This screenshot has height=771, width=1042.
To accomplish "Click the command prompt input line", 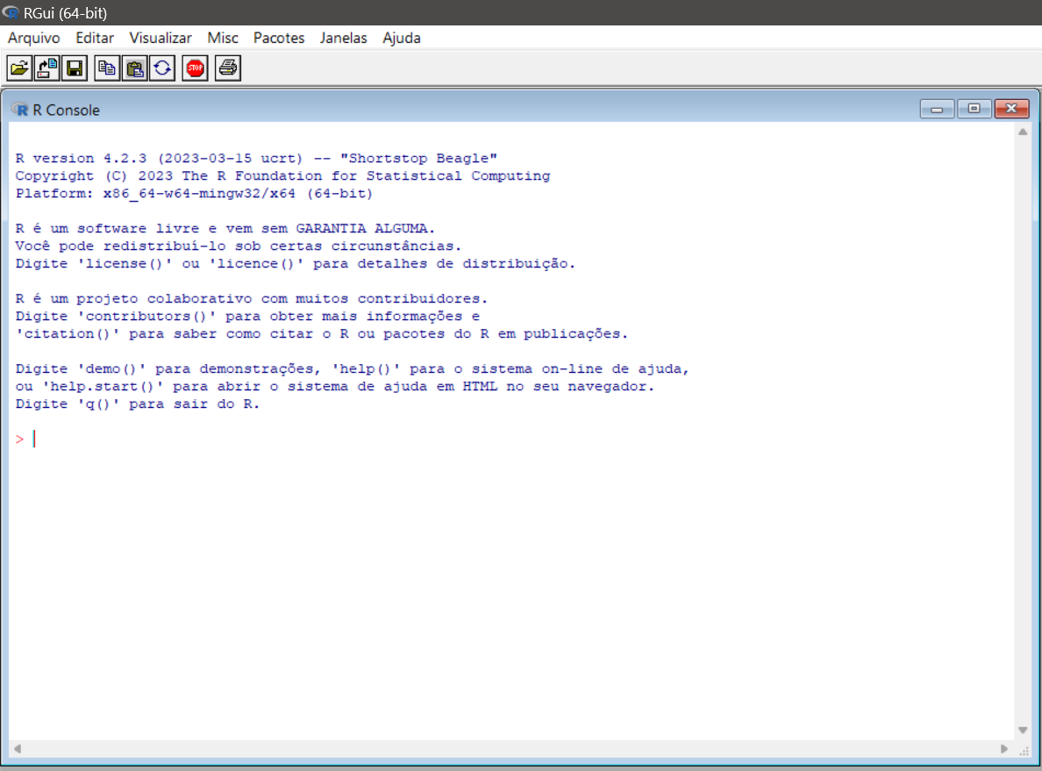I will [511, 439].
